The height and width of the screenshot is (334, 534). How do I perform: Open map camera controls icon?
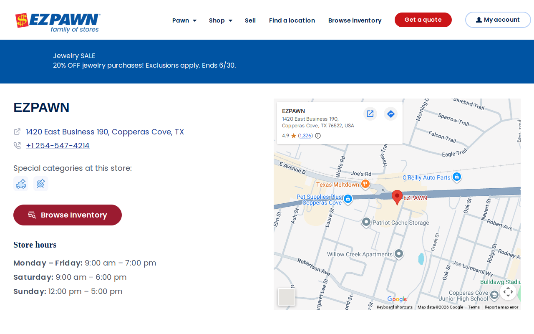(508, 292)
